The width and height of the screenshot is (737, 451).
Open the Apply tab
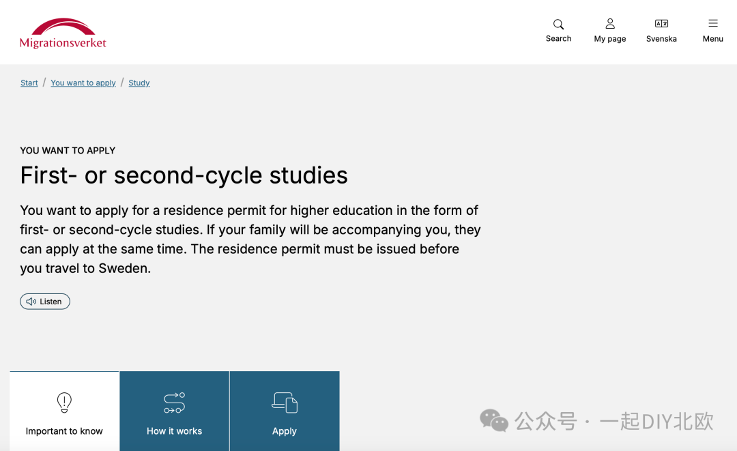click(x=285, y=411)
